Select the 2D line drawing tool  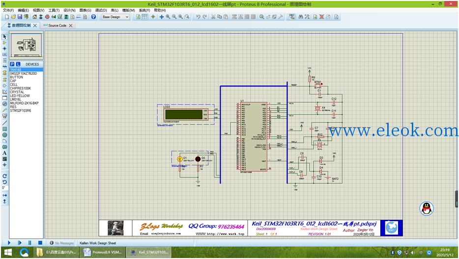tap(4, 123)
